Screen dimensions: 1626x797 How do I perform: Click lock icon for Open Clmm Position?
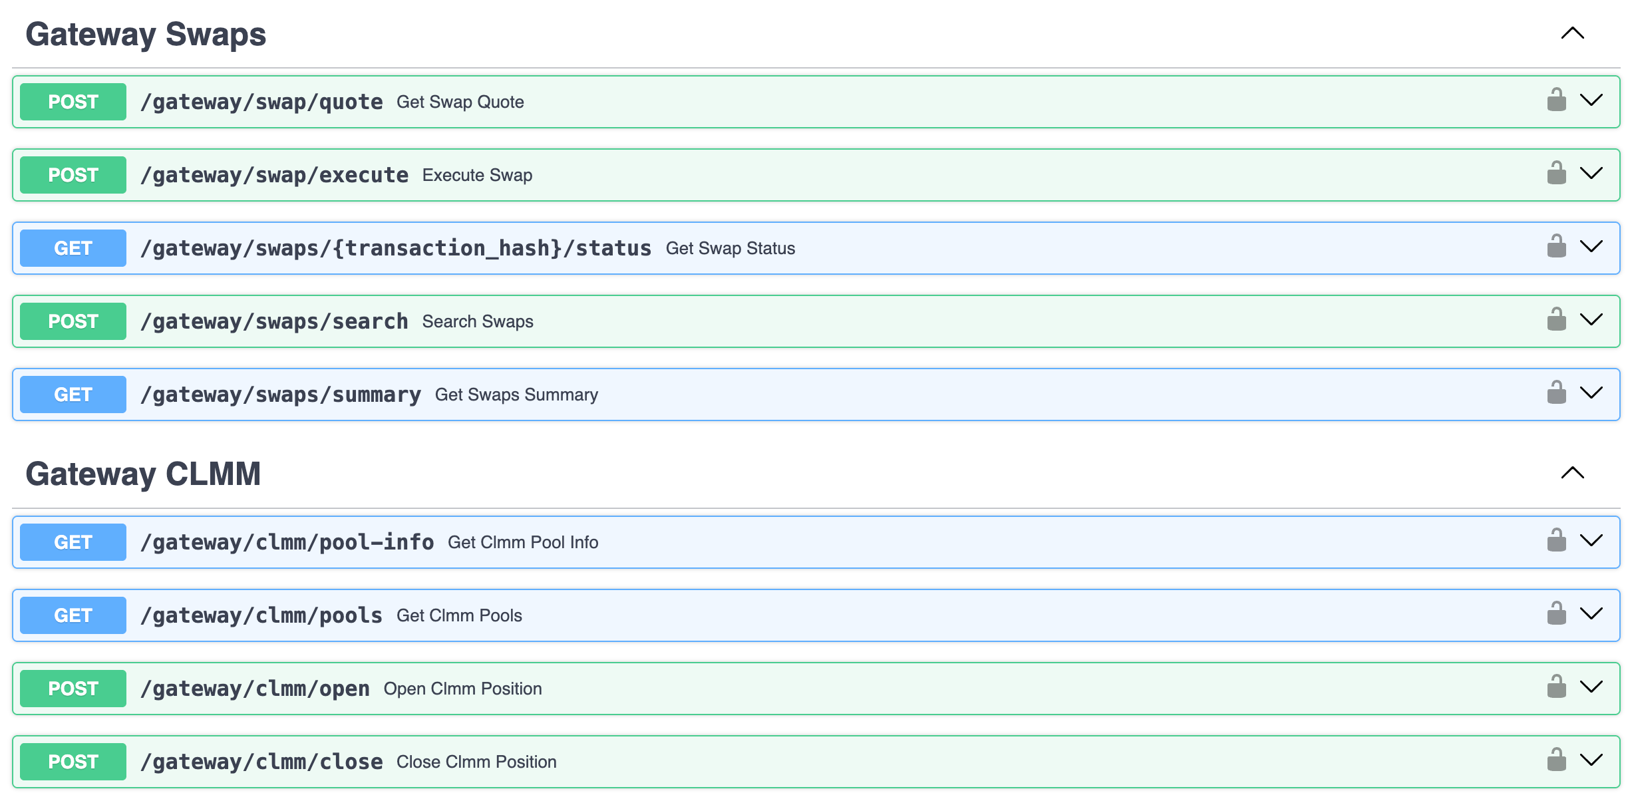pos(1556,687)
